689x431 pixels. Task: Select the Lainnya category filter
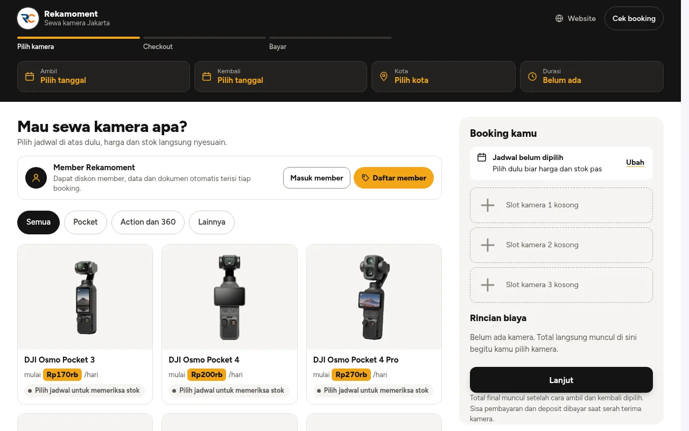[212, 223]
